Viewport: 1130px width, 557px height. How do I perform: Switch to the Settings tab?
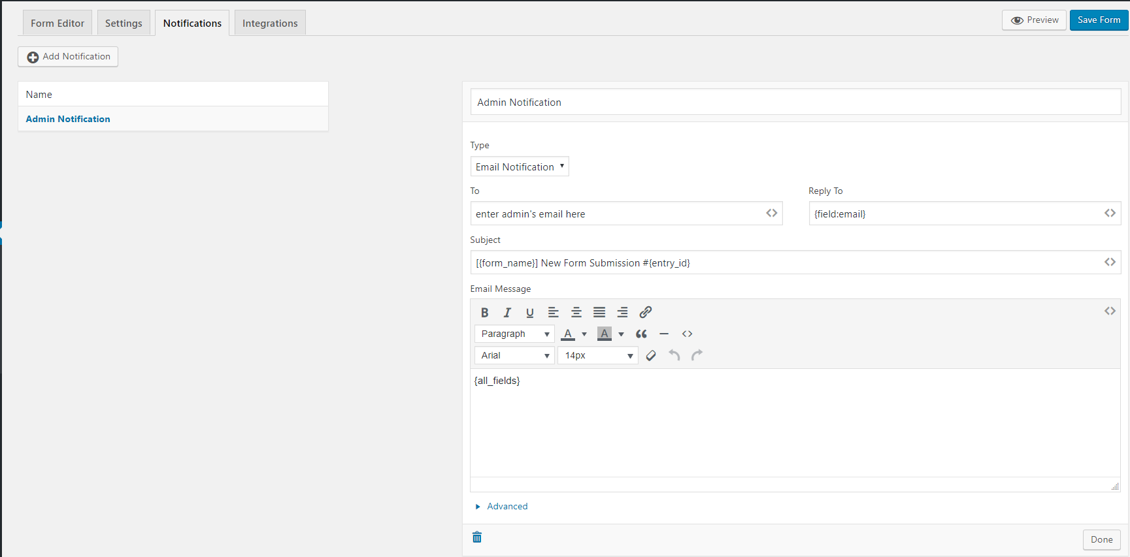point(124,23)
